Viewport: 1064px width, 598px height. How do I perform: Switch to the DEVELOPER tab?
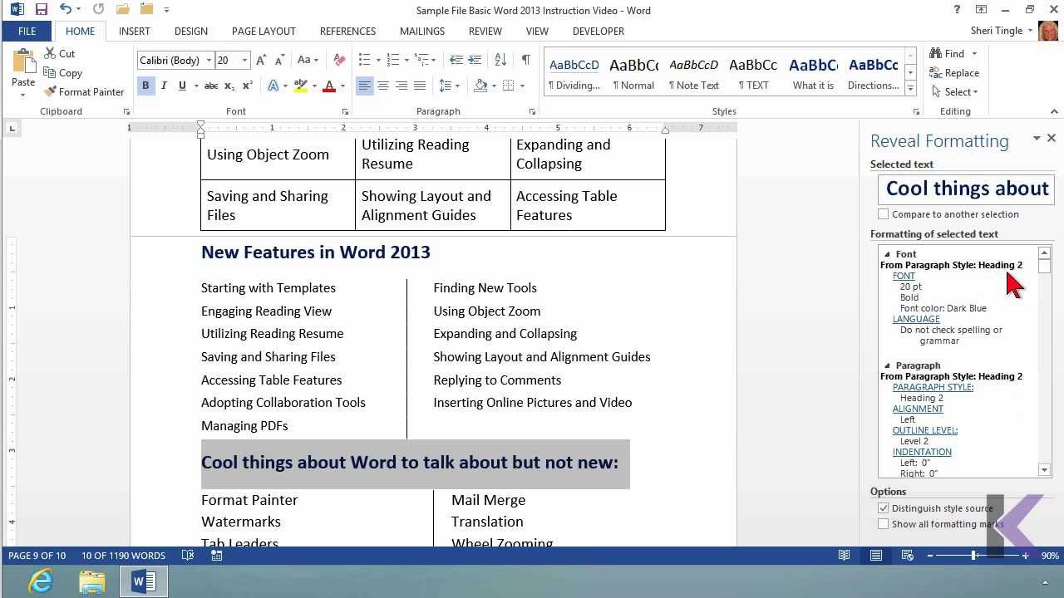pos(598,31)
